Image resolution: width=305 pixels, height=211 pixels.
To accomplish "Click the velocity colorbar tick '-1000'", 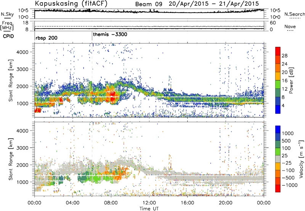I will [x=289, y=185].
